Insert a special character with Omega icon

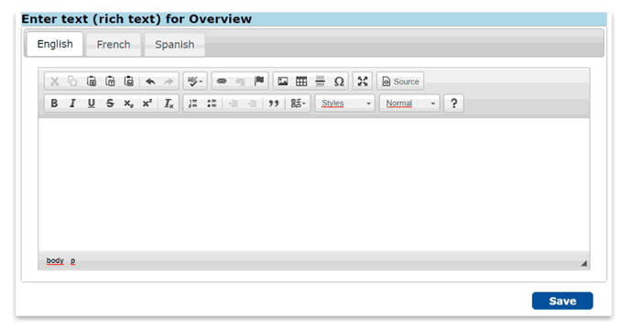339,82
